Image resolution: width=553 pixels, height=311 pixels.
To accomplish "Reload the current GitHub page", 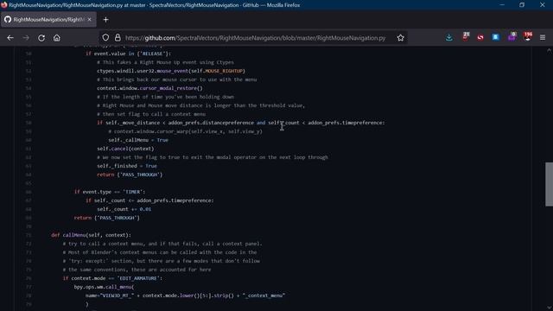I will tap(41, 38).
